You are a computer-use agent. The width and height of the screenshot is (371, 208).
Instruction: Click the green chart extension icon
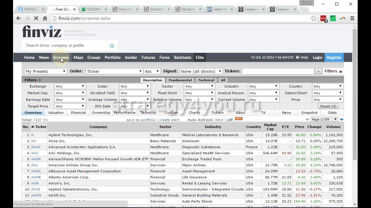tap(333, 18)
